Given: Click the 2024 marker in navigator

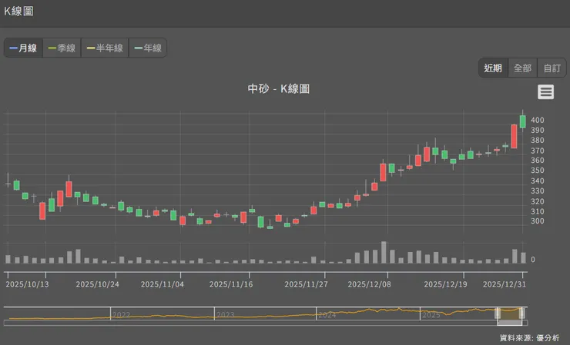Looking at the screenshot, I should (x=327, y=314).
